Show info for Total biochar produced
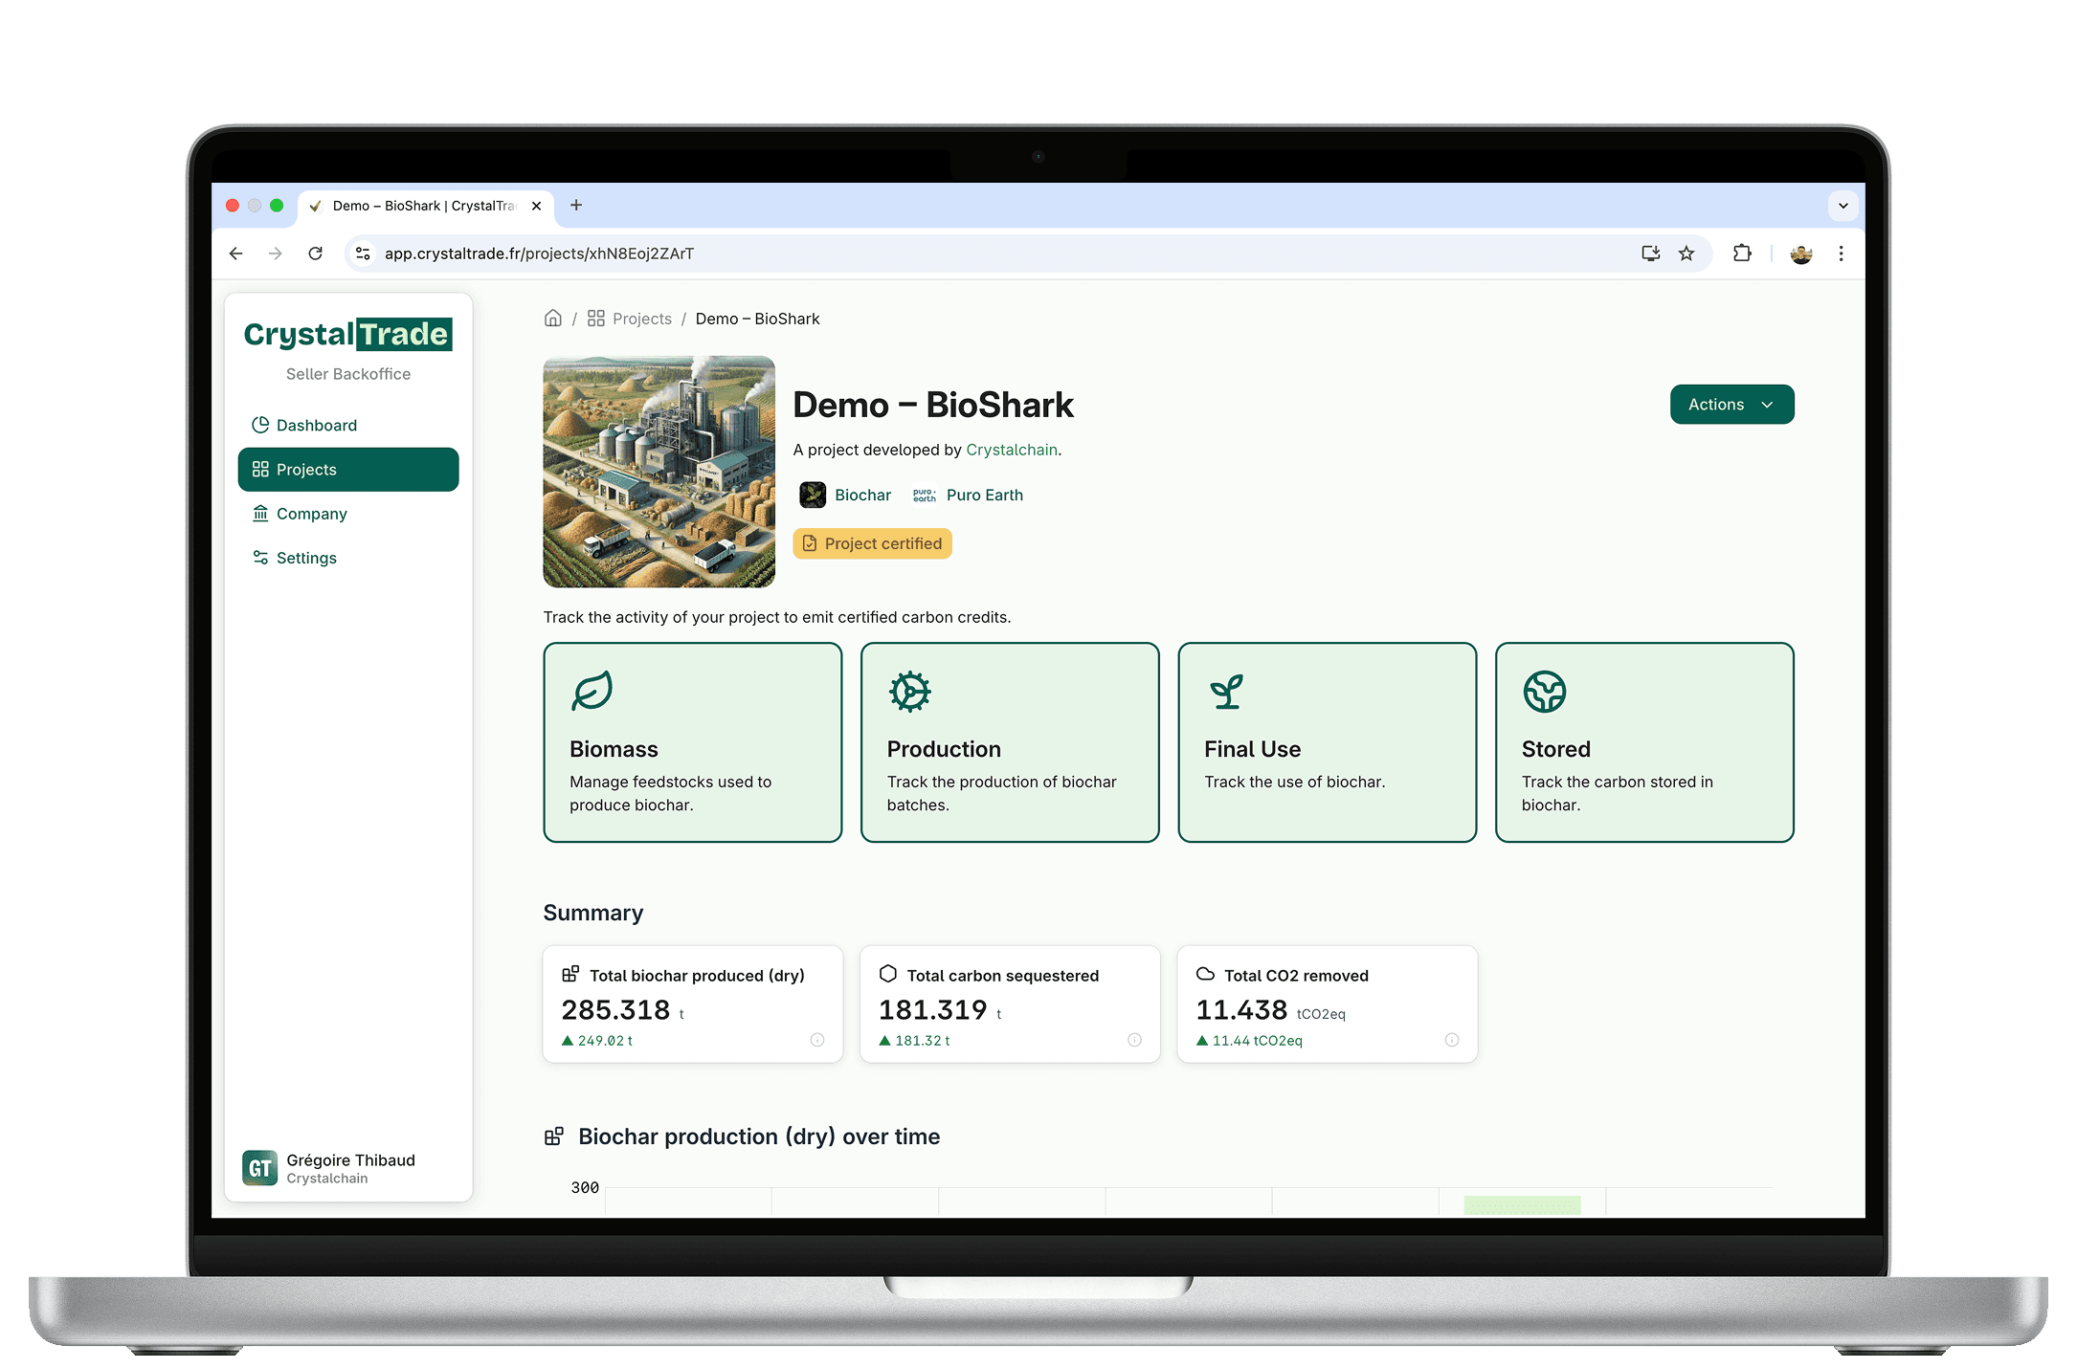Image resolution: width=2077 pixels, height=1368 pixels. tap(817, 1040)
